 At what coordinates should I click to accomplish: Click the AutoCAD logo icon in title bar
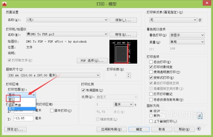pyautogui.click(x=4, y=4)
